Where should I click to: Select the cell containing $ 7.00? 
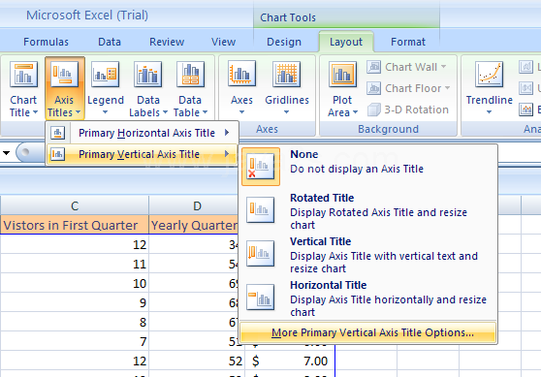click(x=290, y=361)
